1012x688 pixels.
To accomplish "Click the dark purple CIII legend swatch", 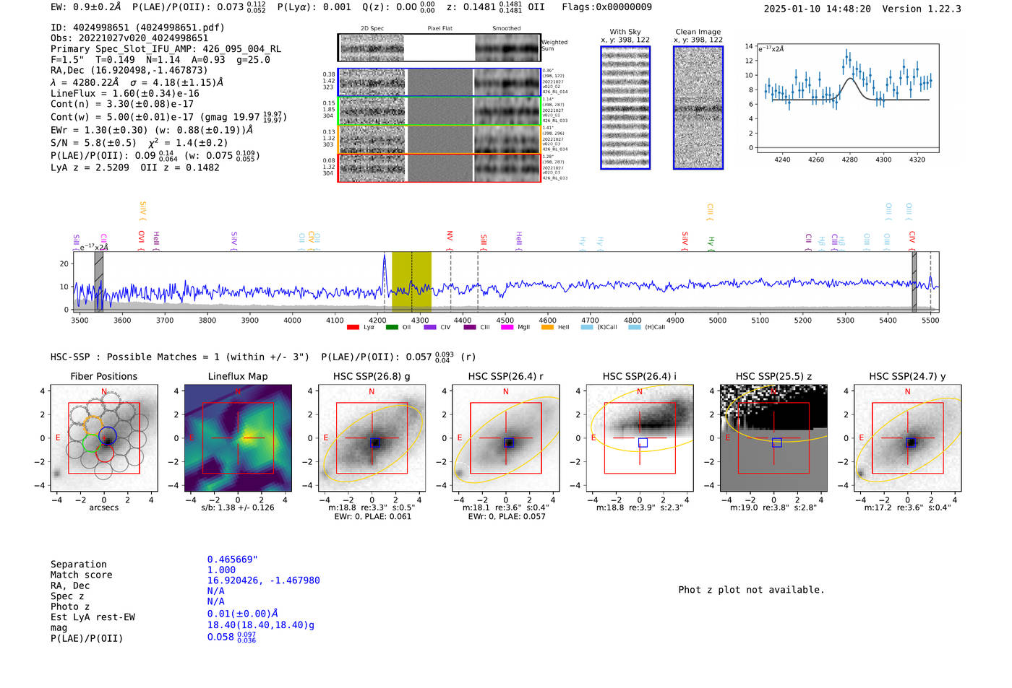I will click(470, 327).
